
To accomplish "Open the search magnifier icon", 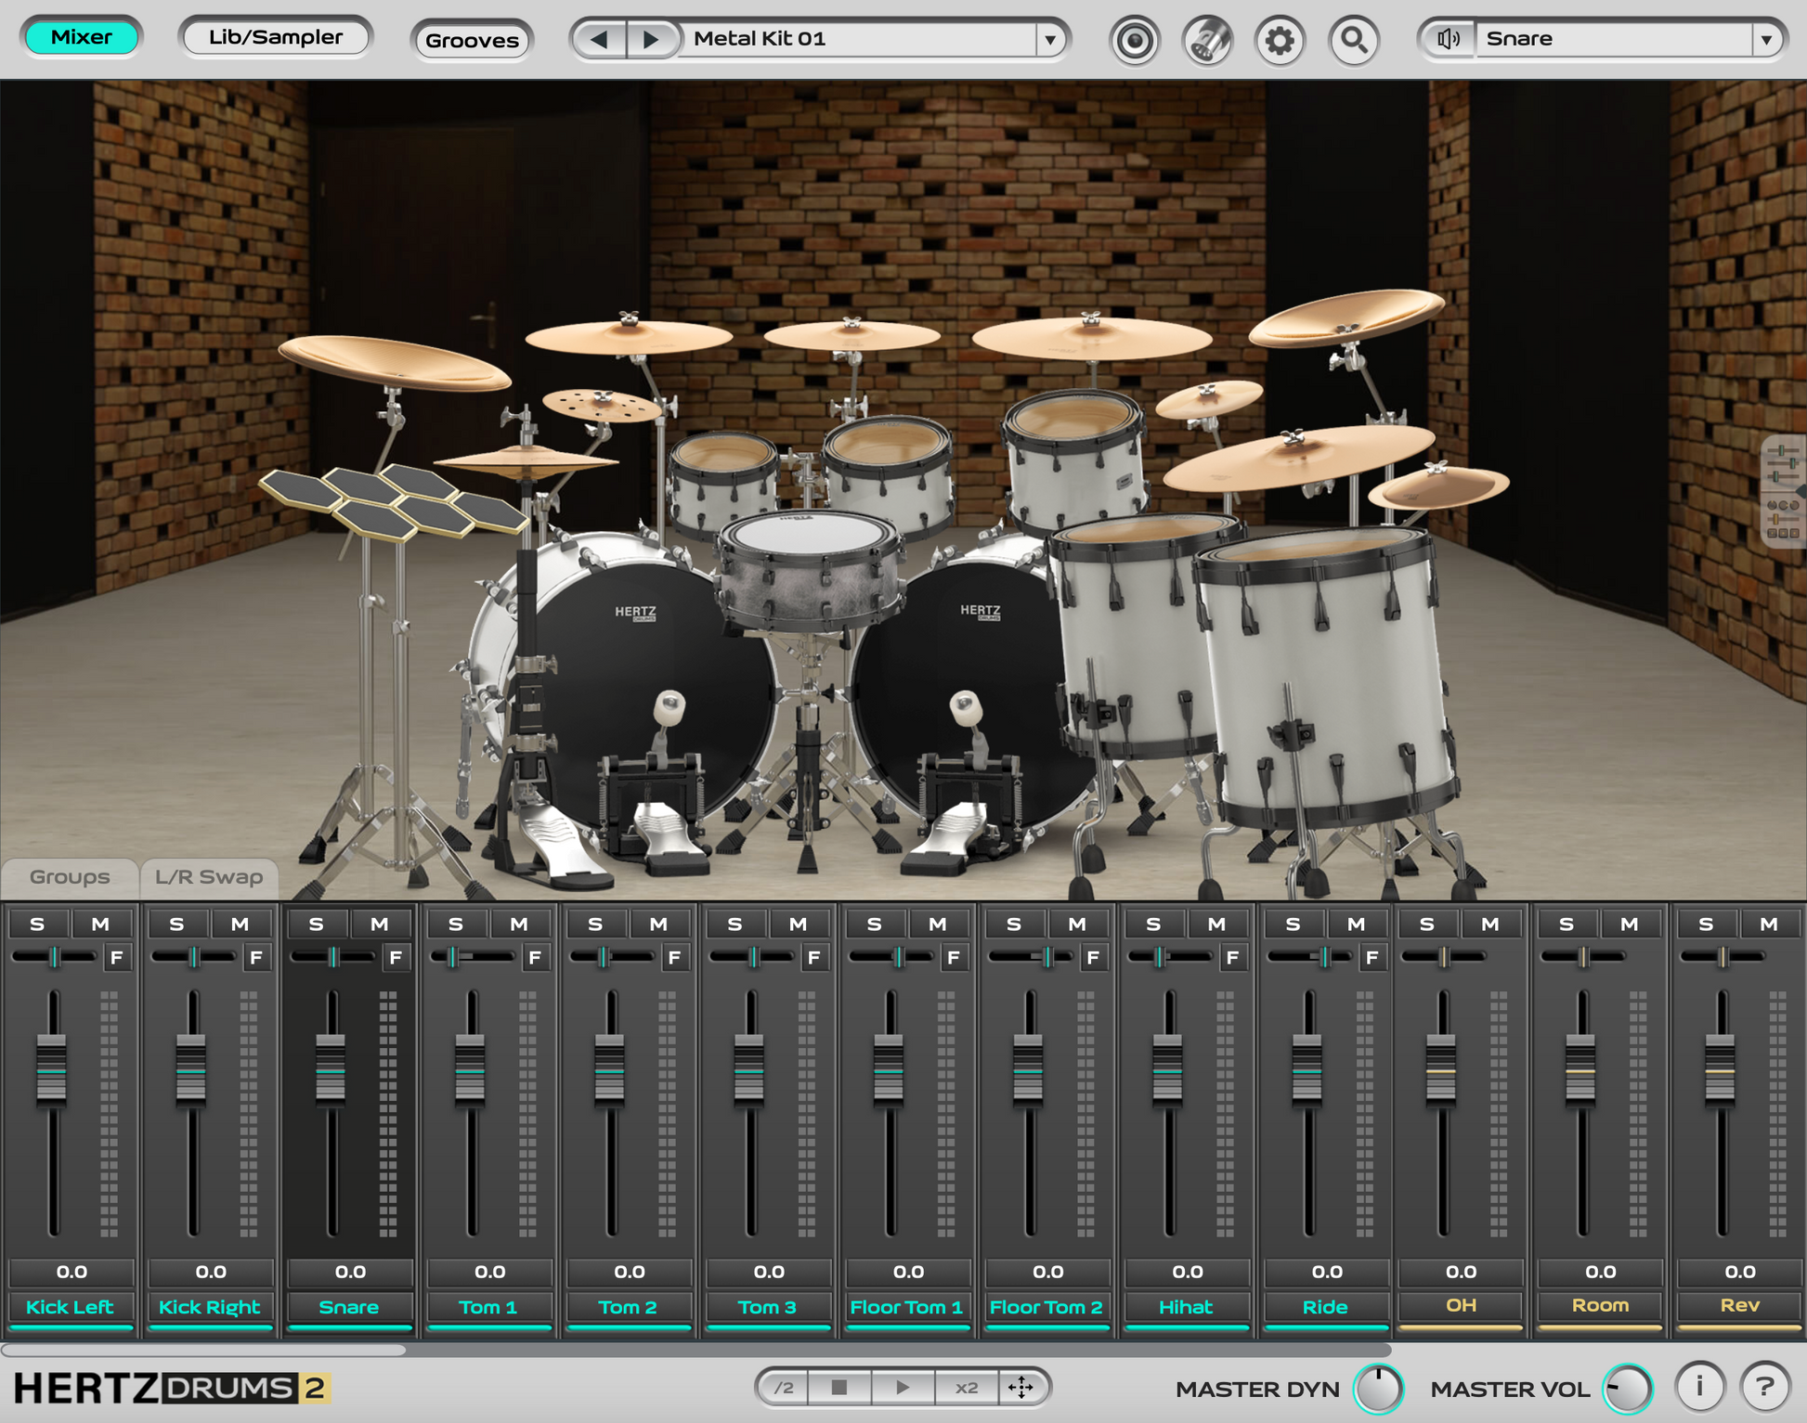I will 1354,40.
